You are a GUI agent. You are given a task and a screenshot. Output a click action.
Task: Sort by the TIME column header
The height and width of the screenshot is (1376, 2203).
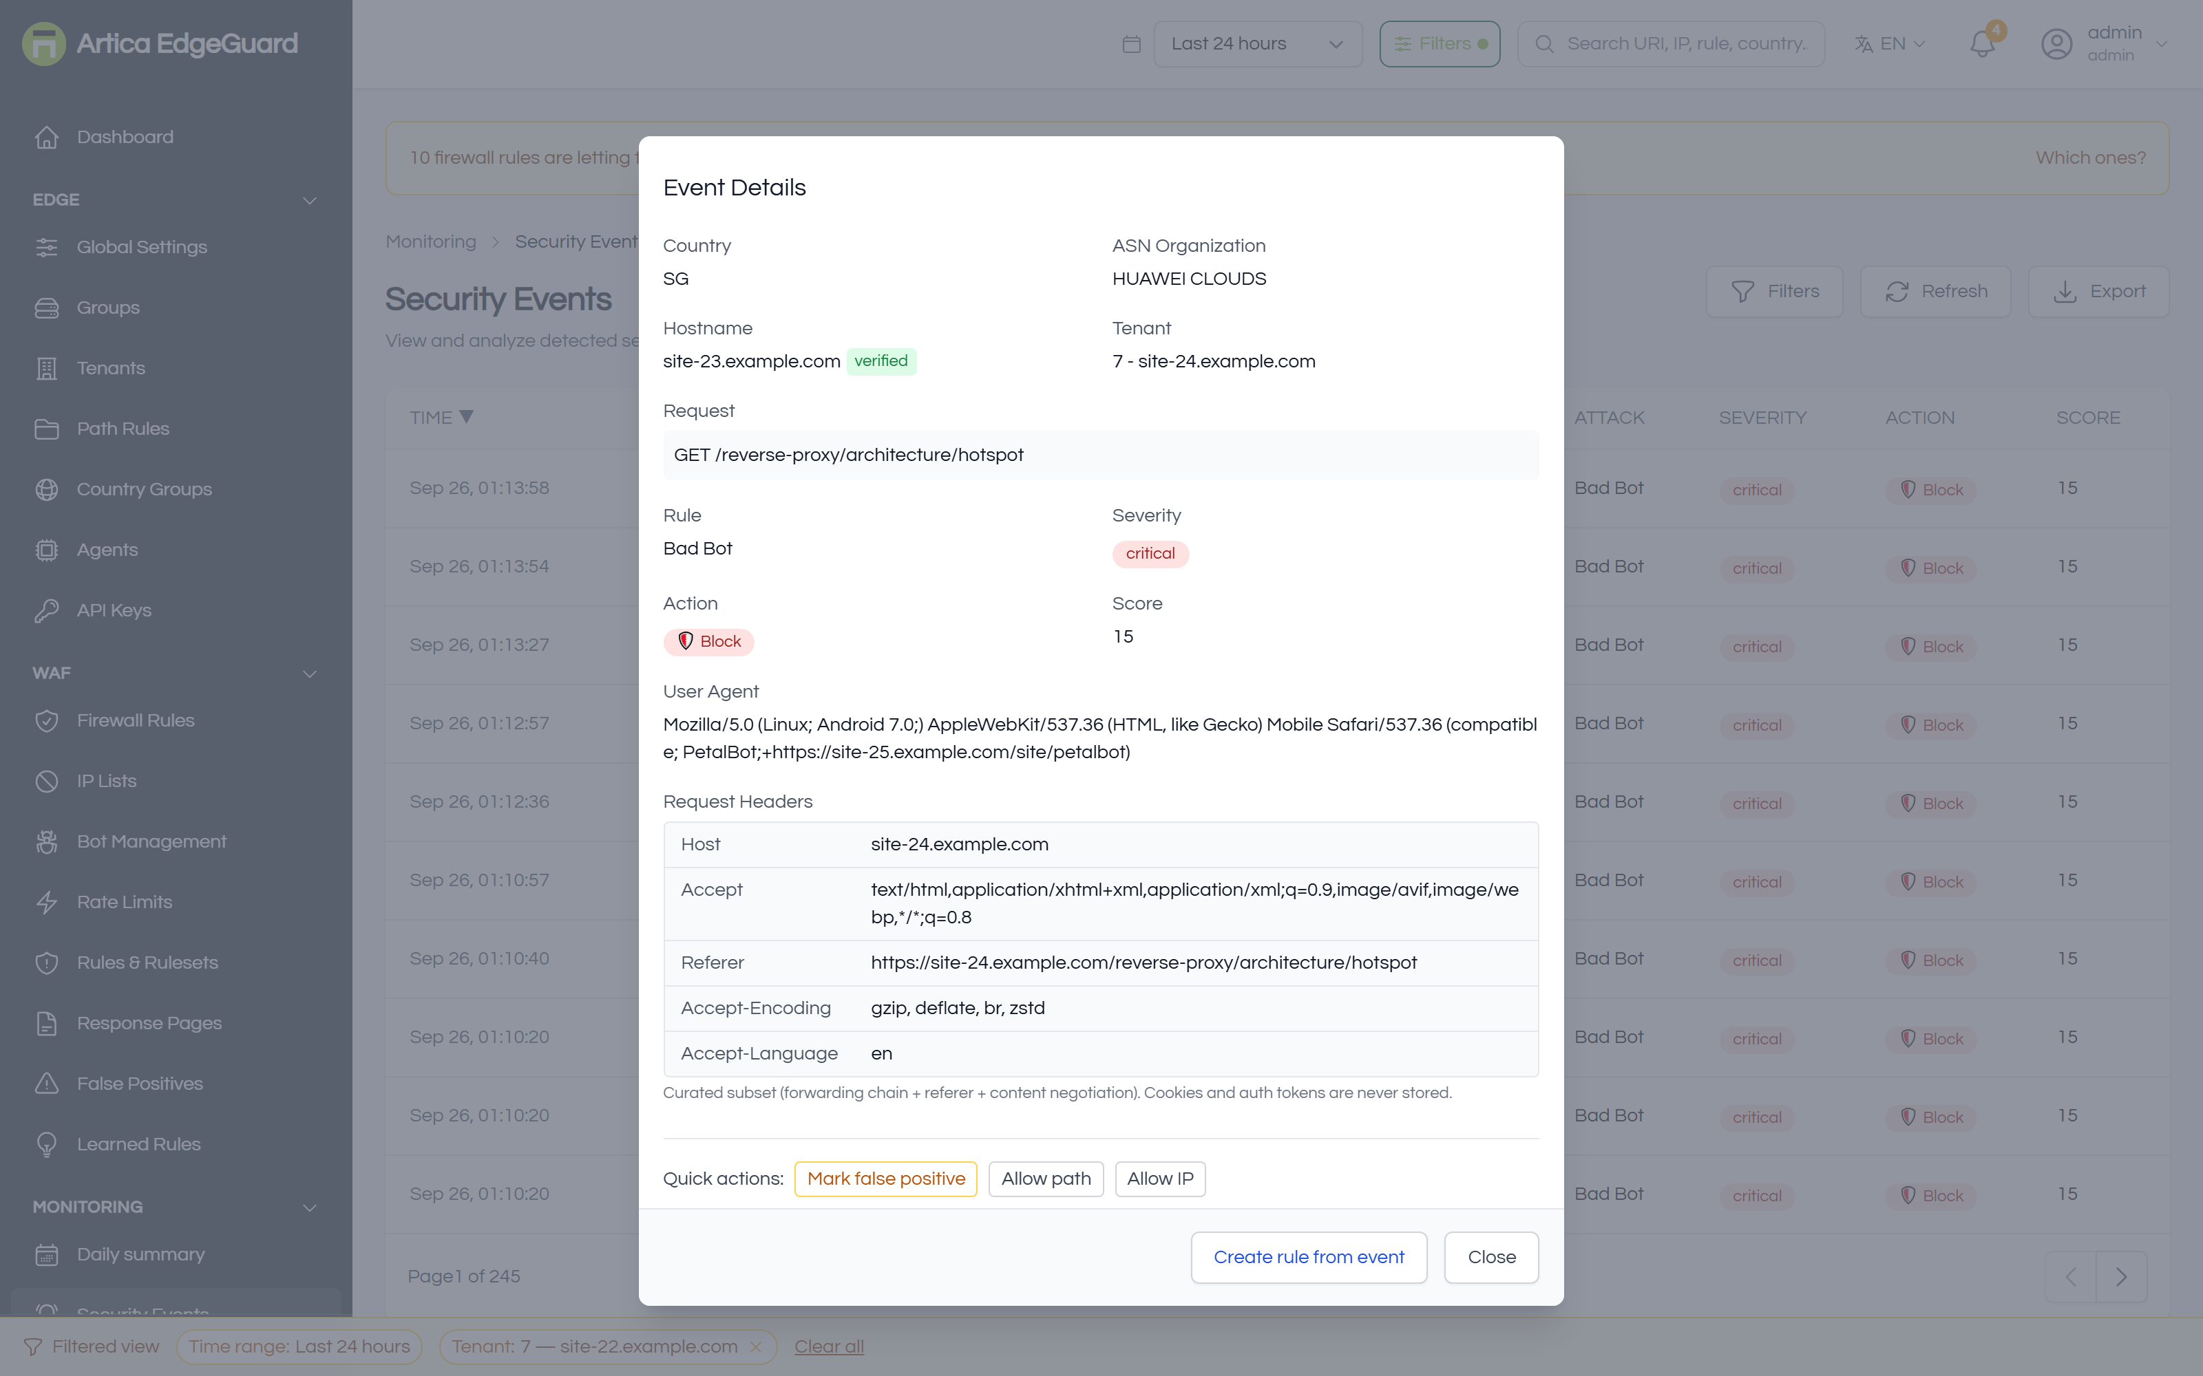441,417
